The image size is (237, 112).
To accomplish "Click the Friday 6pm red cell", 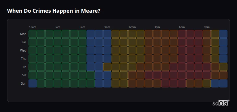I will click(182, 67).
